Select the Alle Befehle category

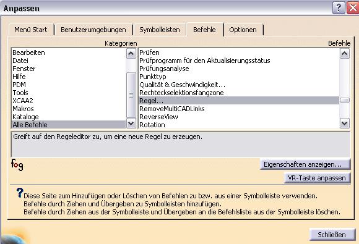69,125
